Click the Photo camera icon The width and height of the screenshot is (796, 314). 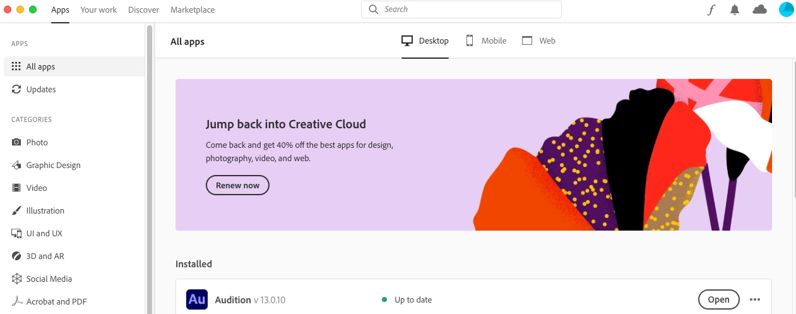(16, 142)
